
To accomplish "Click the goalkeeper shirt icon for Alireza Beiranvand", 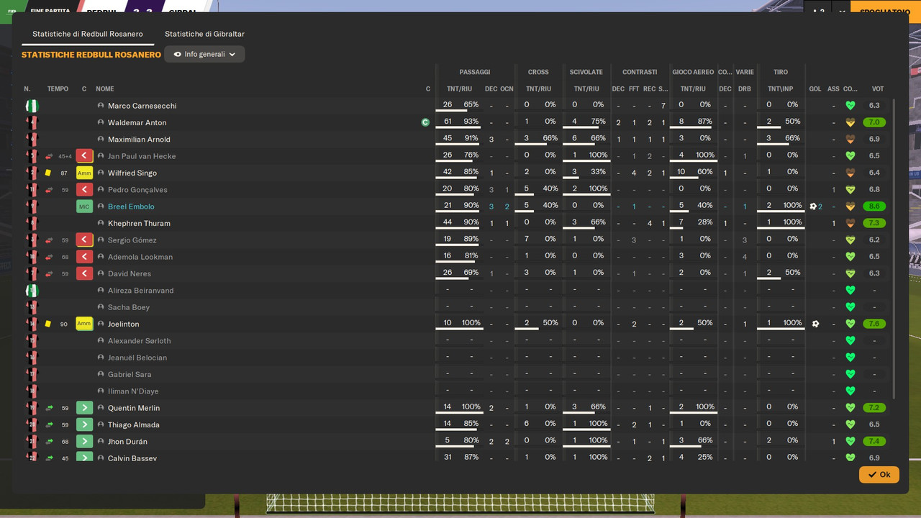I will click(x=32, y=291).
